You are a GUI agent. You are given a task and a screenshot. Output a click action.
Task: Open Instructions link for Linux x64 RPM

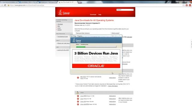tap(112, 104)
